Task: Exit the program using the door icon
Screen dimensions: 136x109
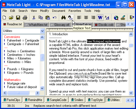Action: tap(132, 17)
